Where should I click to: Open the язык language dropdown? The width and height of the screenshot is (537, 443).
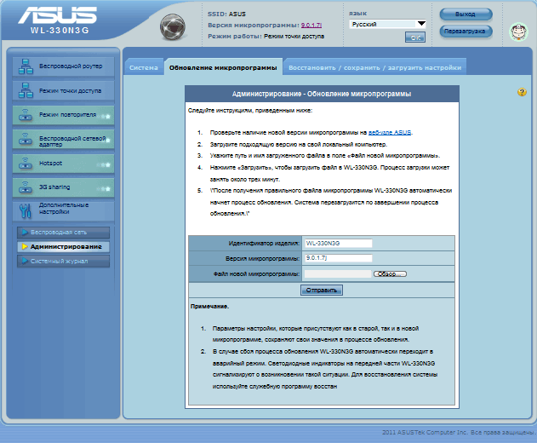pos(399,25)
